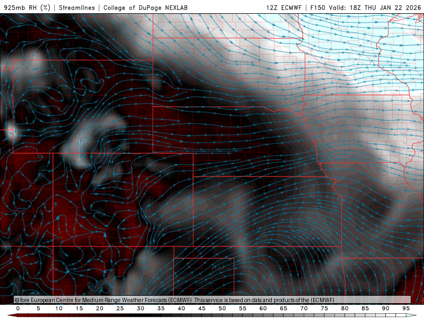Click the "80" value on color scale
Viewport: 424px width, 318px height.
click(x=344, y=308)
